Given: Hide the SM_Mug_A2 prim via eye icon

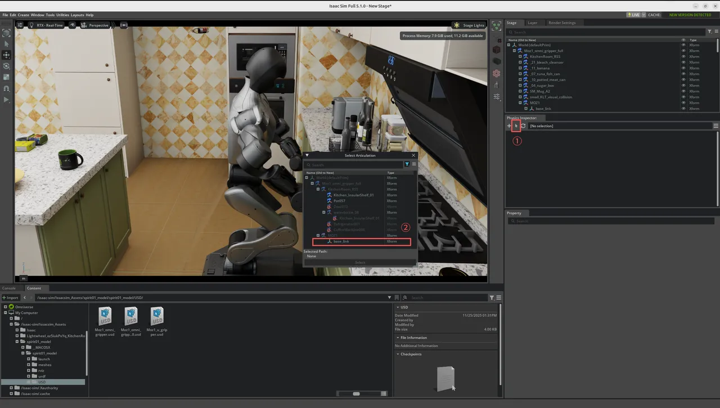Looking at the screenshot, I should pos(683,91).
